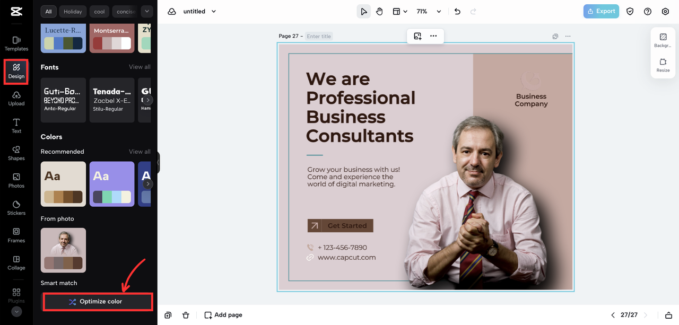The width and height of the screenshot is (679, 325).
Task: Open the Collage sidebar panel
Action: click(x=16, y=263)
